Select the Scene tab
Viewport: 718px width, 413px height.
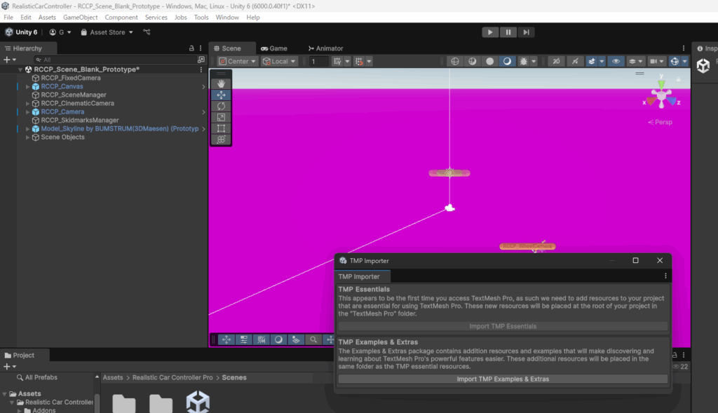tap(228, 48)
